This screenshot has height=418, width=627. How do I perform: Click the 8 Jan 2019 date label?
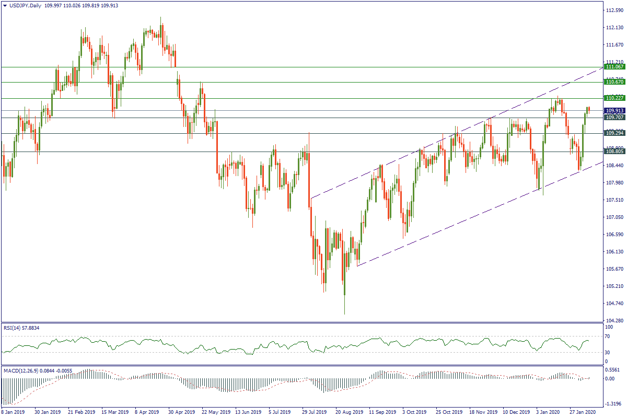14,412
